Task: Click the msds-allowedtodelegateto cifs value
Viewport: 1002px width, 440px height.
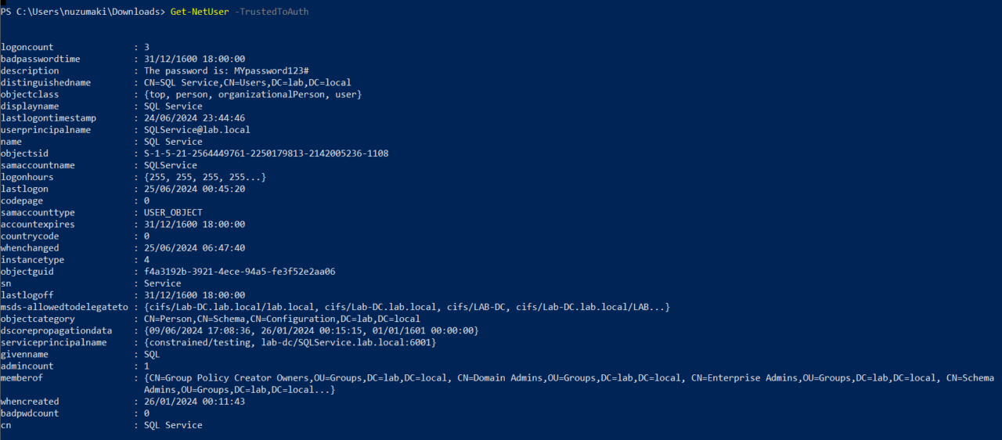Action: pos(407,307)
